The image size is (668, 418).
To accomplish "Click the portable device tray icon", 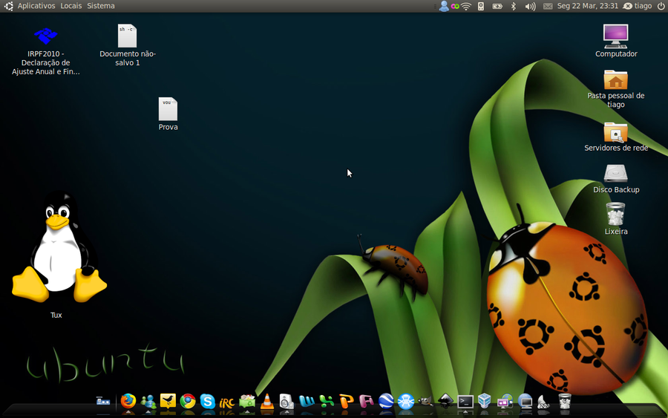I will click(x=481, y=6).
